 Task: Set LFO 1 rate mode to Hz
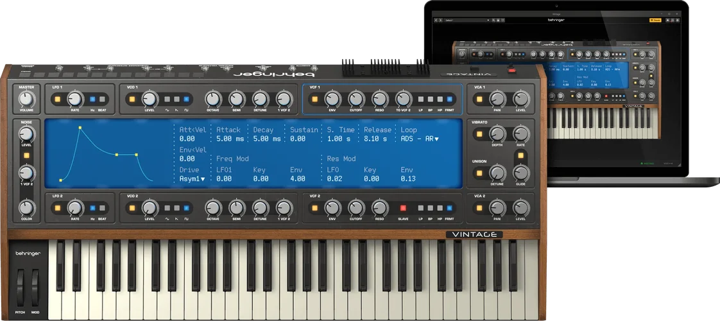pos(92,99)
